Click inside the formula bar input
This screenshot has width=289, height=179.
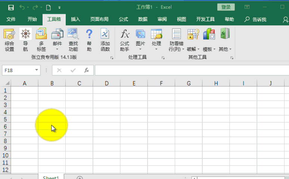pyautogui.click(x=190, y=70)
